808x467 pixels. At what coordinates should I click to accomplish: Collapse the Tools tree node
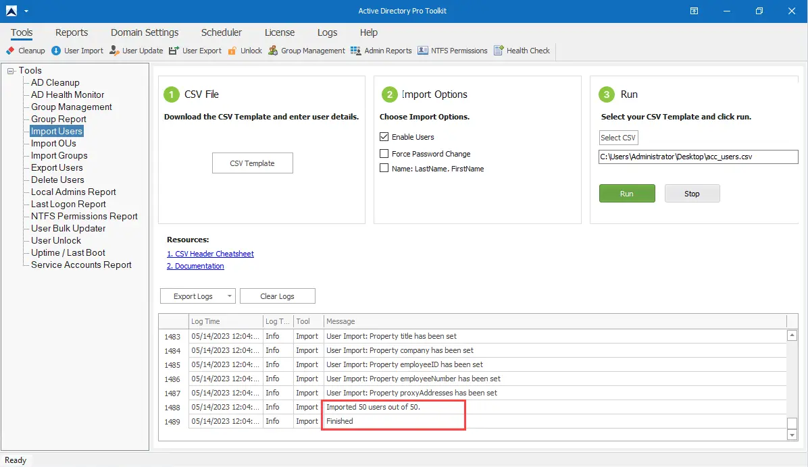(10, 71)
